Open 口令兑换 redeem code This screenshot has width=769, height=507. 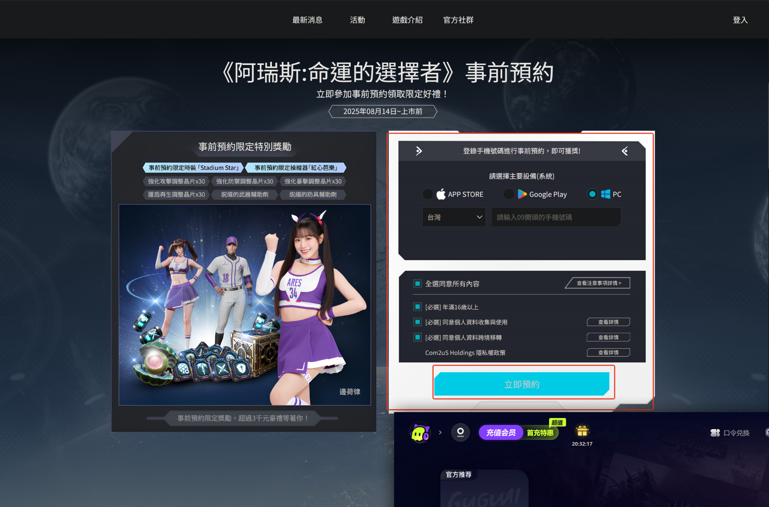[730, 433]
